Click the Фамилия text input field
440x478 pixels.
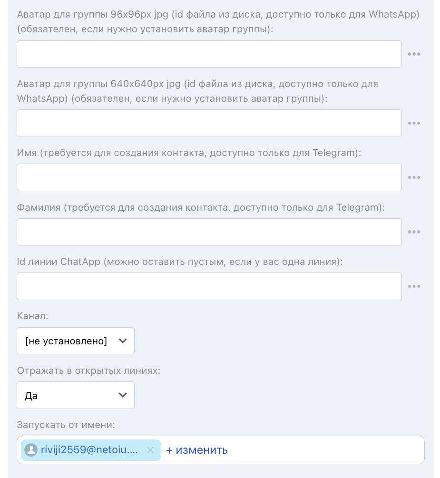click(209, 232)
